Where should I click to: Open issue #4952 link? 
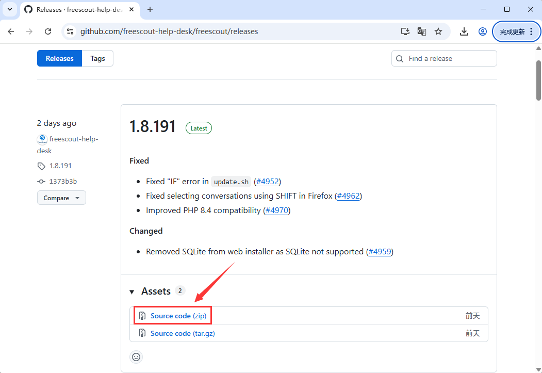[267, 182]
